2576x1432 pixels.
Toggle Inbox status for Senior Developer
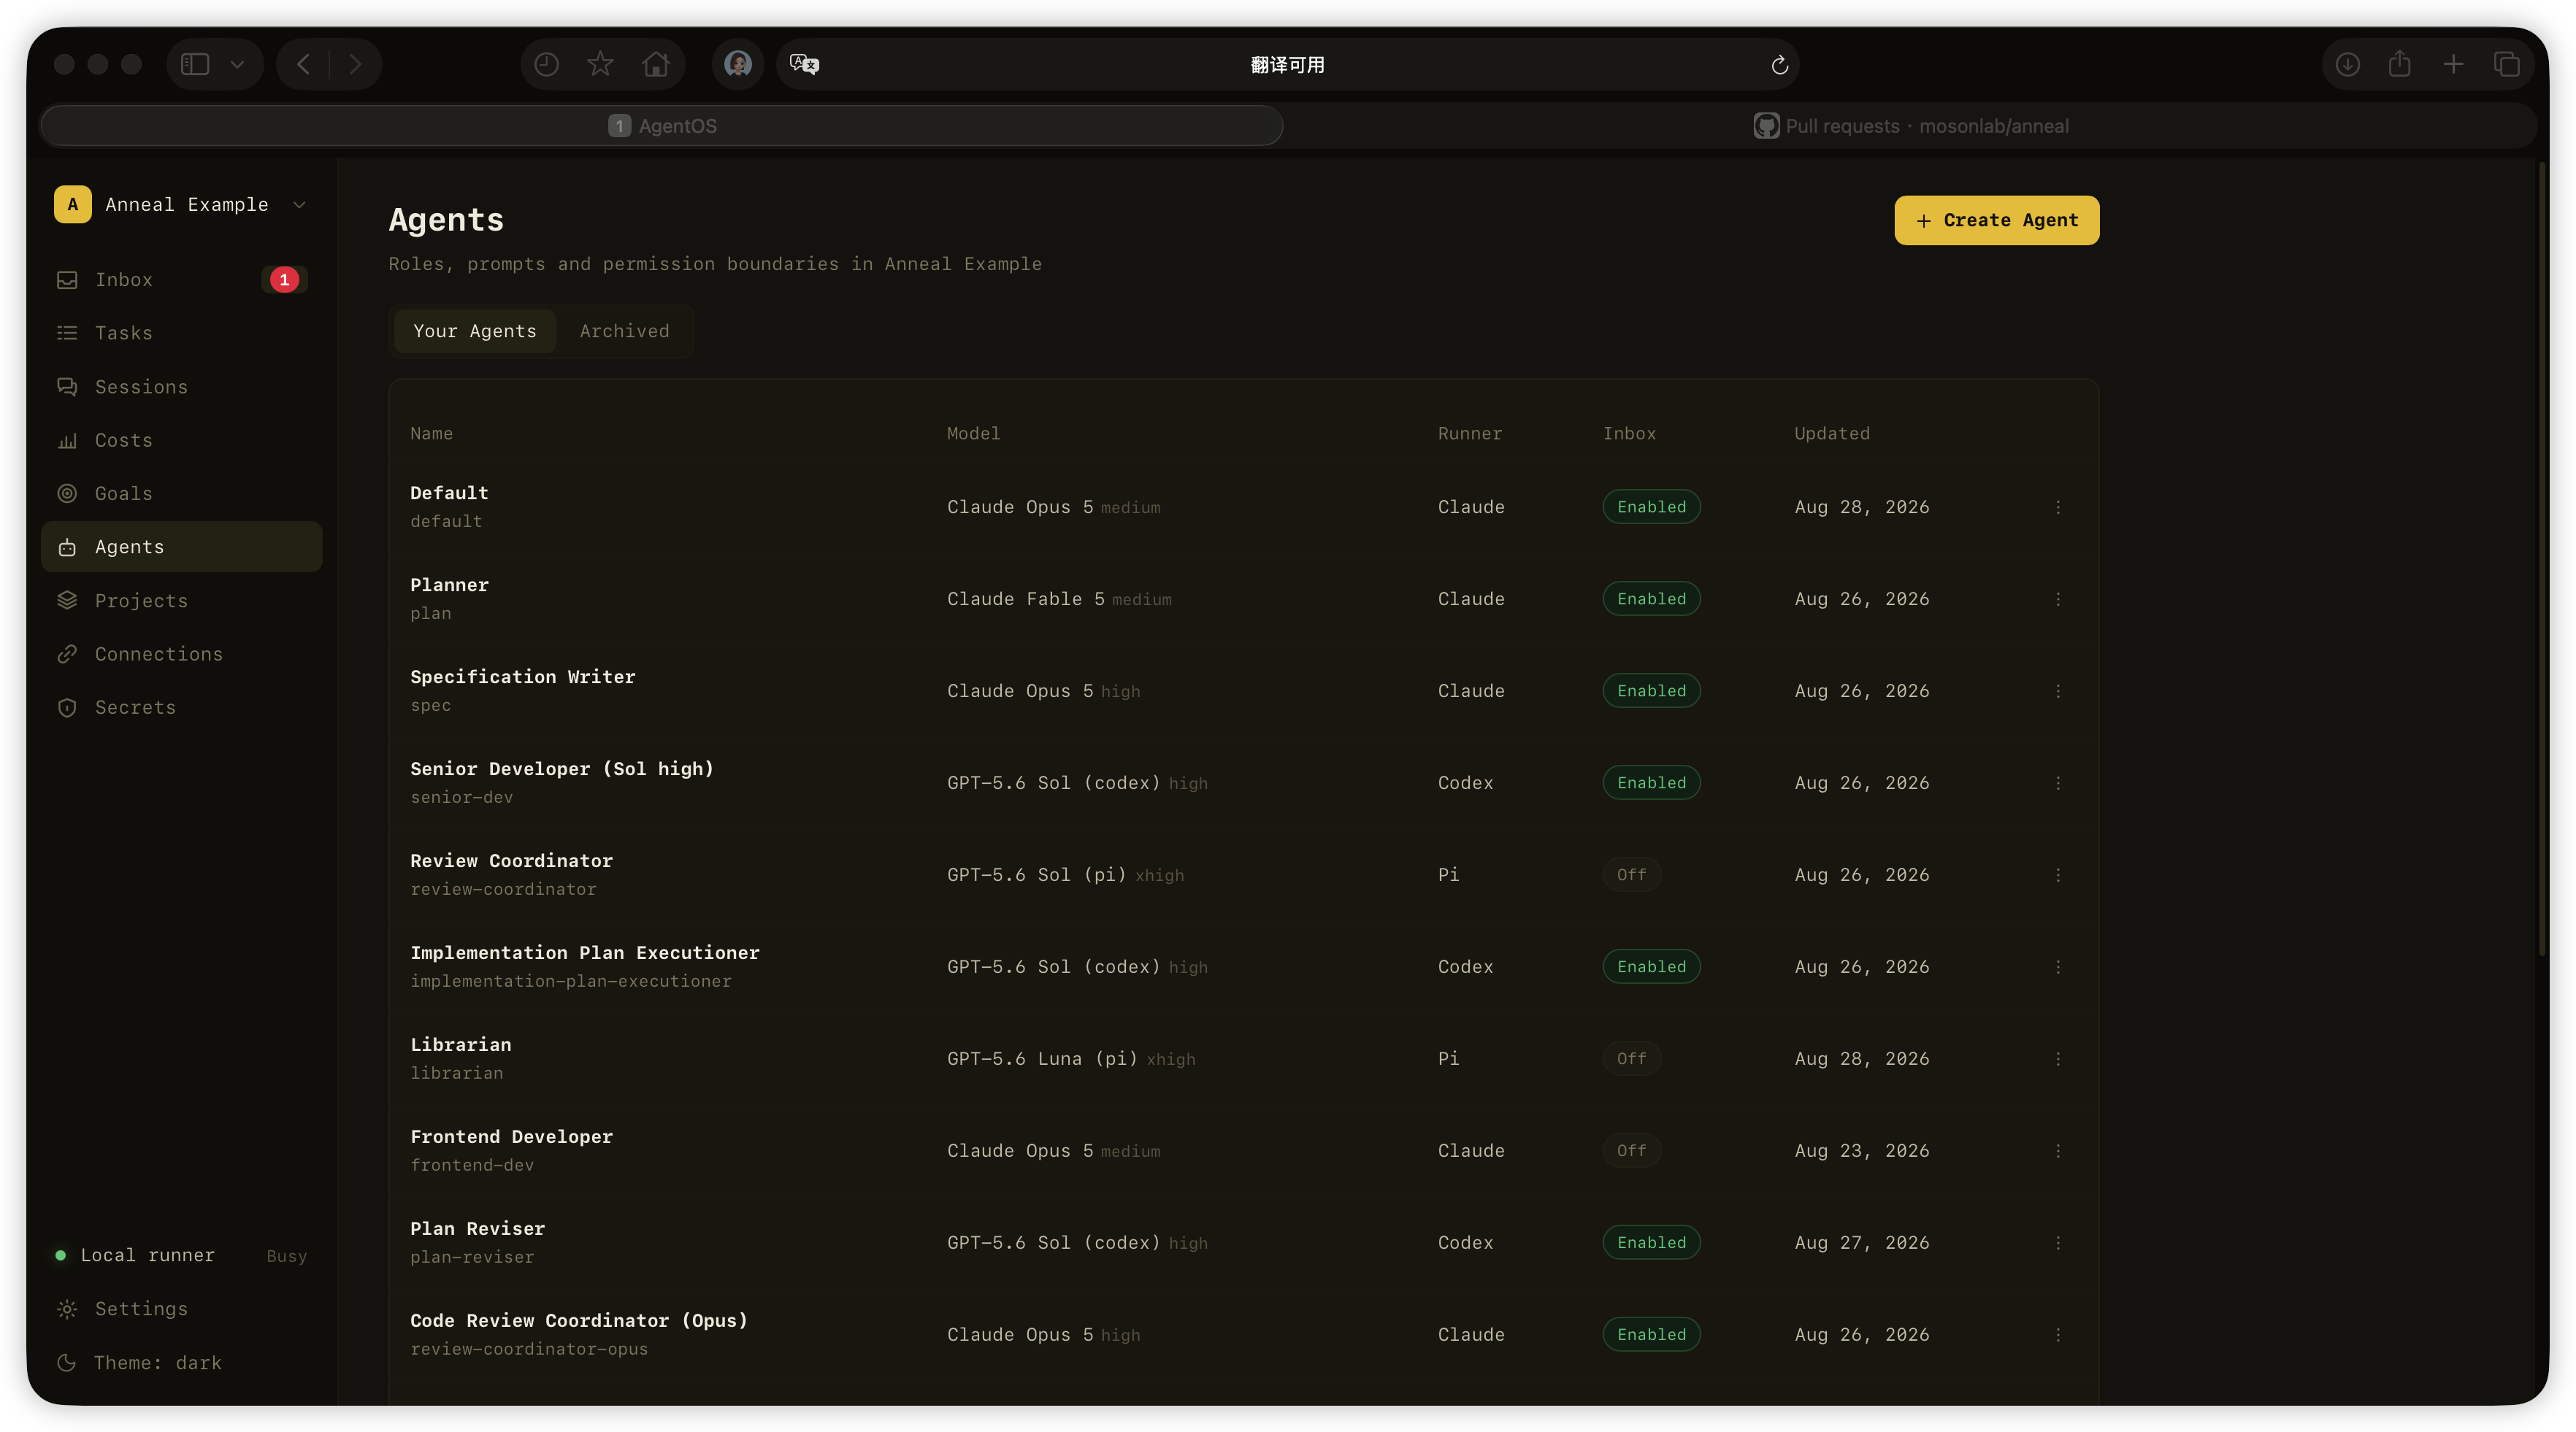pos(1651,782)
